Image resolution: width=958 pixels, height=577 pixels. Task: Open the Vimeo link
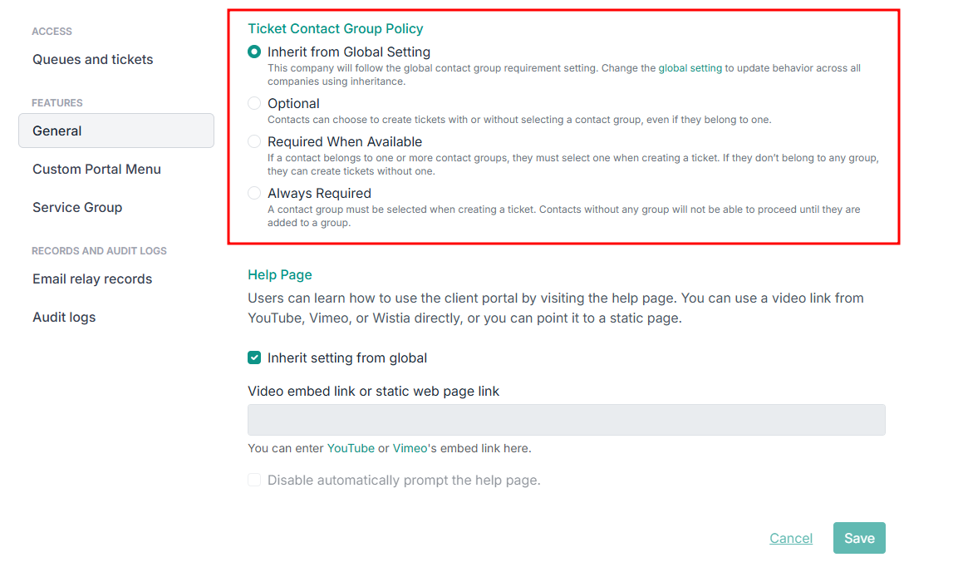[410, 448]
